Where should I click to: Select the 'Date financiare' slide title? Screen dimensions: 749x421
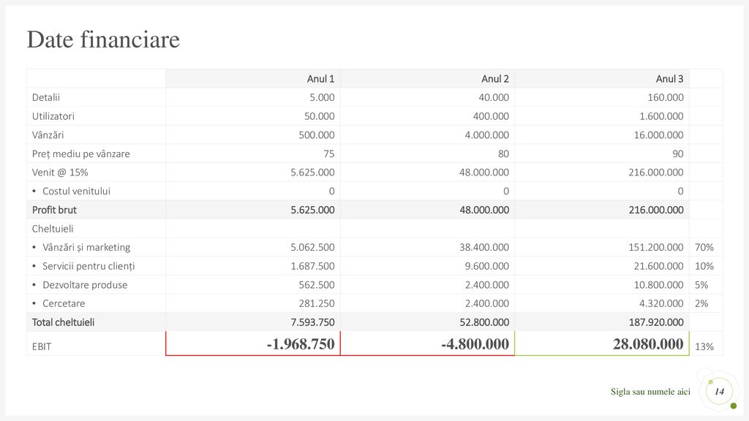click(103, 39)
